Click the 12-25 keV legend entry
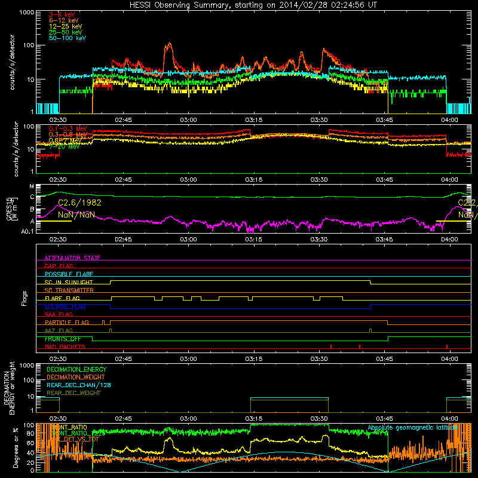This screenshot has height=478, width=478. tap(66, 26)
